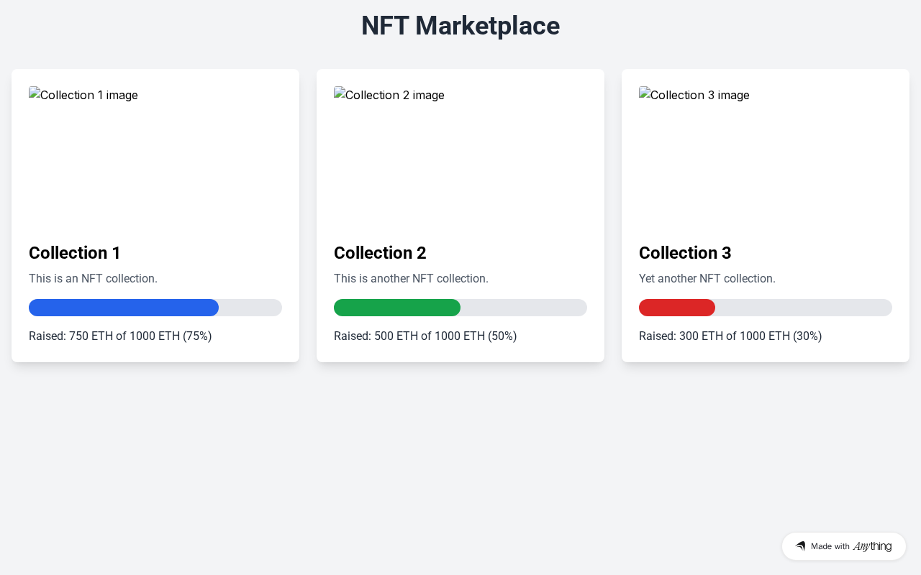Click "Yet another NFT collection." description

tap(707, 278)
